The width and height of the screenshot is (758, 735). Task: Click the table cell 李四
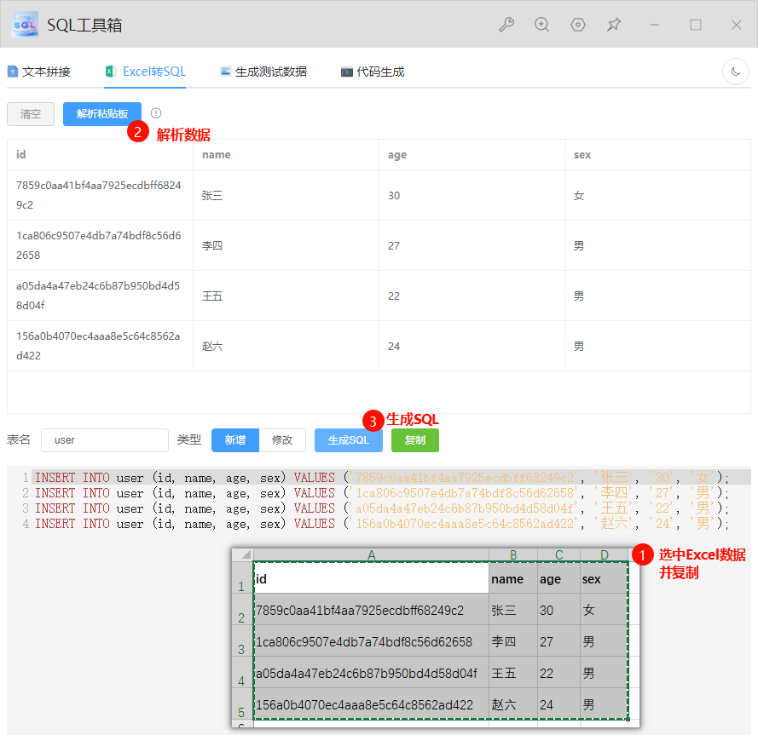pos(286,245)
